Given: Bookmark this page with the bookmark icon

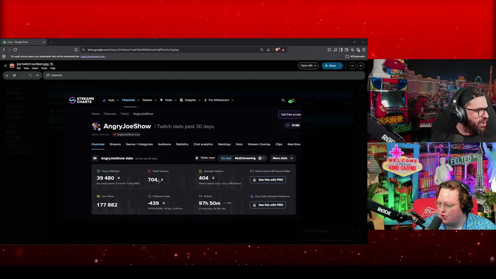Looking at the screenshot, I should coord(76,50).
